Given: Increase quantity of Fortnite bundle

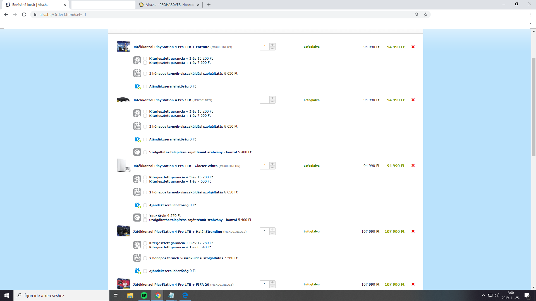Looking at the screenshot, I should (x=272, y=45).
